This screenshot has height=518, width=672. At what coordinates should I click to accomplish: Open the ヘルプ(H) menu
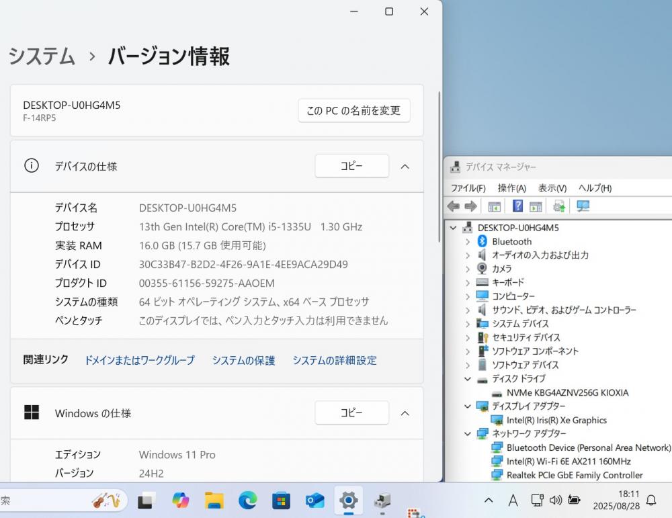(x=595, y=188)
